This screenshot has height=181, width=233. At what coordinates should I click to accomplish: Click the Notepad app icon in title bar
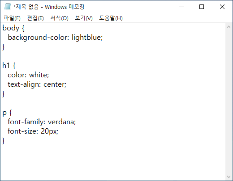coord(8,7)
